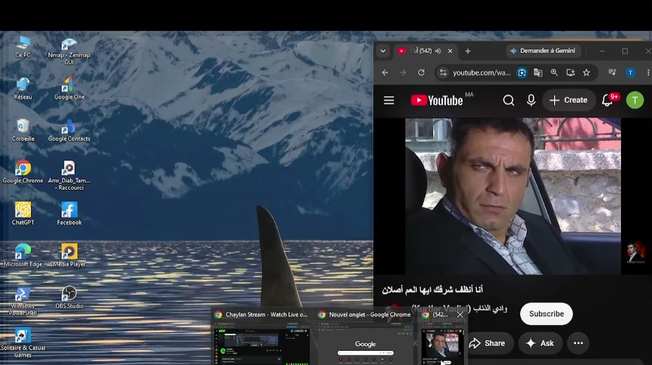Translate this page icon in Chrome
Image resolution: width=652 pixels, height=365 pixels.
pyautogui.click(x=538, y=72)
